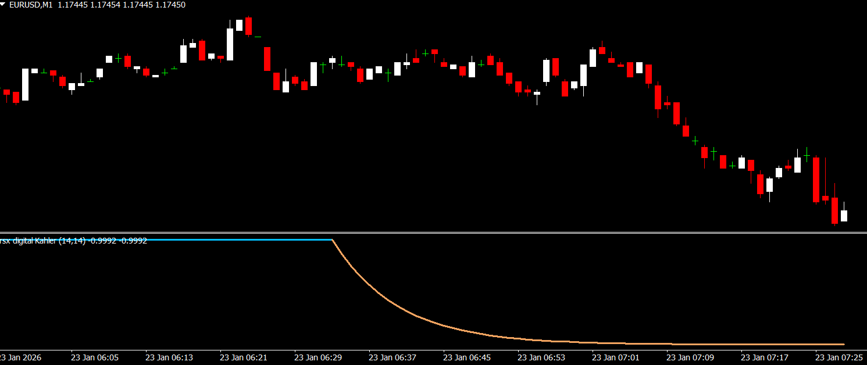The image size is (867, 365).
Task: Click the 23 Jan 06:05 time label
Action: pyautogui.click(x=95, y=357)
